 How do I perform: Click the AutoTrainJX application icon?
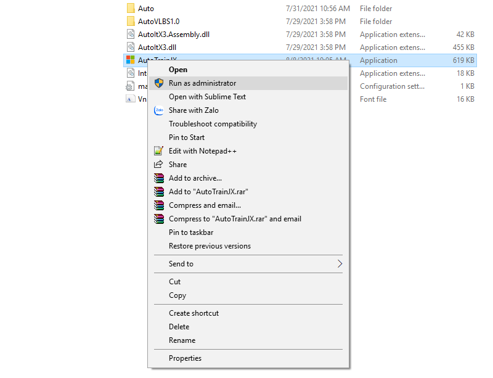coord(131,60)
